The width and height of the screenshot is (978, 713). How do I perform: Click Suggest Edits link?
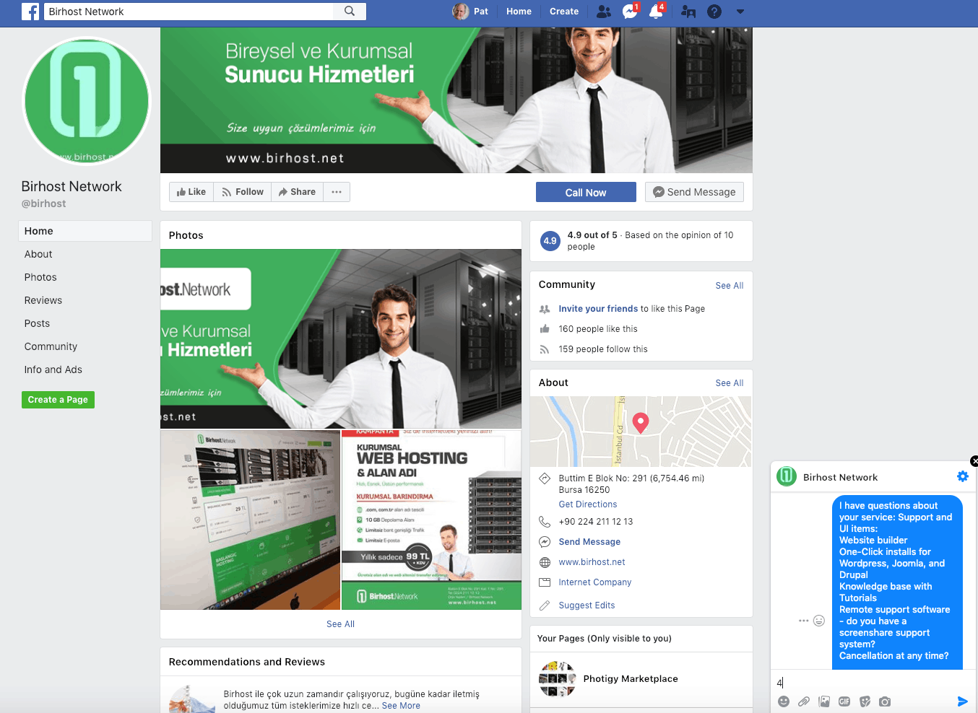(587, 605)
